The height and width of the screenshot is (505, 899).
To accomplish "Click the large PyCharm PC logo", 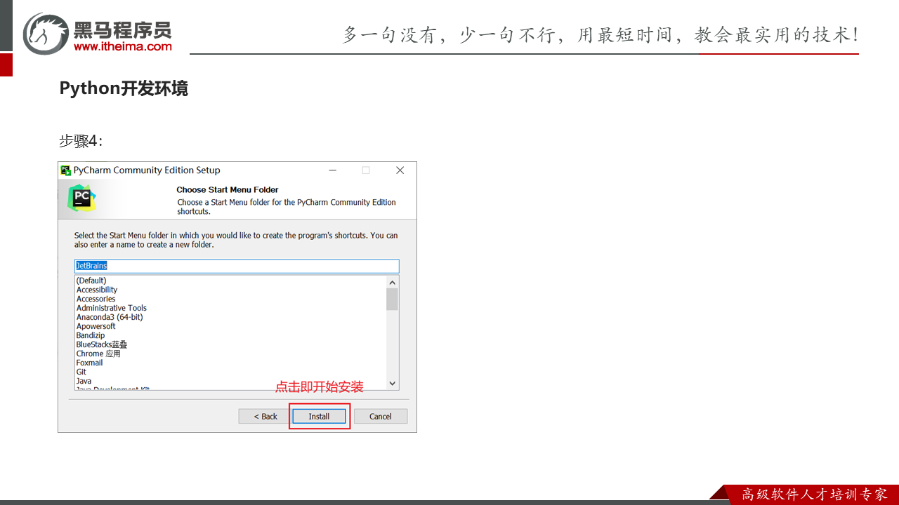I will pyautogui.click(x=81, y=198).
